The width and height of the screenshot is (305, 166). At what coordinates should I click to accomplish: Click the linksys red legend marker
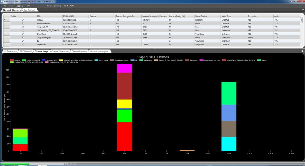pos(12,60)
